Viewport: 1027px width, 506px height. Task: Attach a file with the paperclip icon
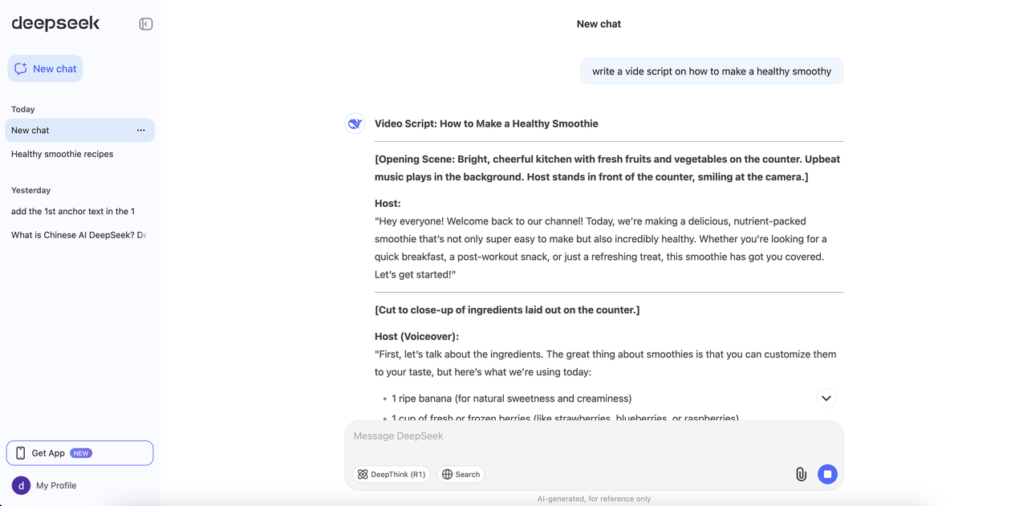(801, 475)
